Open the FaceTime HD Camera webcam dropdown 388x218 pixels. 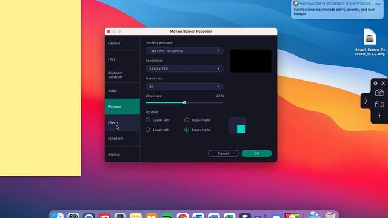point(184,51)
